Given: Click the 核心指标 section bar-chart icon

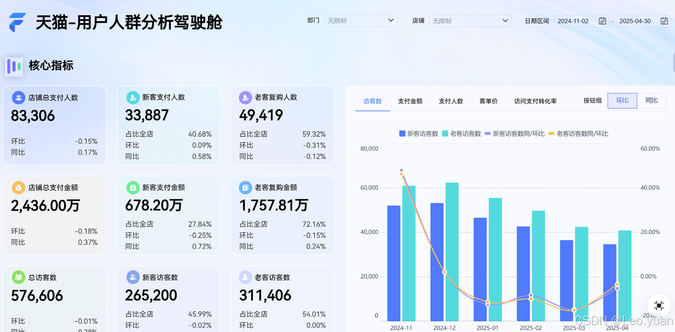Looking at the screenshot, I should [x=14, y=66].
